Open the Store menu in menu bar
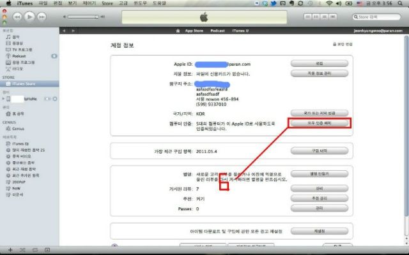 (x=107, y=3)
